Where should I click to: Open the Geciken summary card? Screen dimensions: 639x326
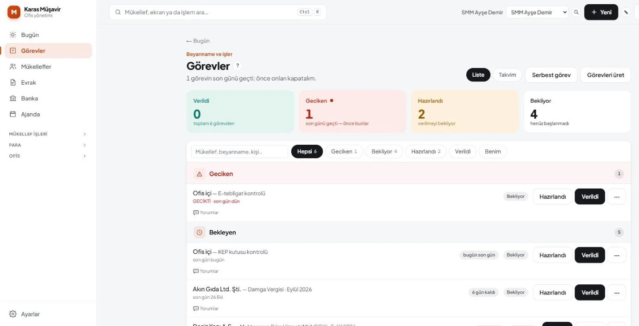click(x=352, y=111)
